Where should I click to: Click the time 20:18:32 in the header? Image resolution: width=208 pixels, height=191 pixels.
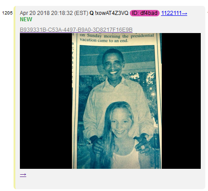click(62, 13)
